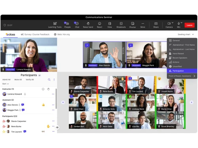Toggle the Camera on or off
Screen dimensions: 198x148
pos(169,25)
